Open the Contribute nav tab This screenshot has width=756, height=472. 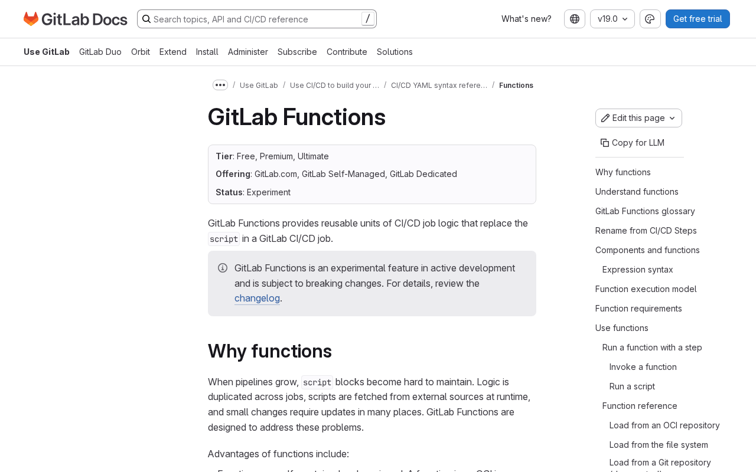click(347, 52)
